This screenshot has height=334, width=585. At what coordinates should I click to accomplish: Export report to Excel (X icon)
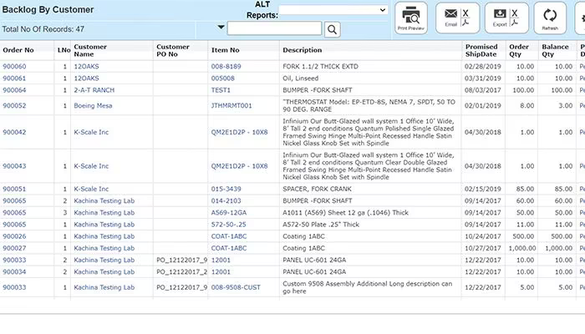pyautogui.click(x=515, y=13)
